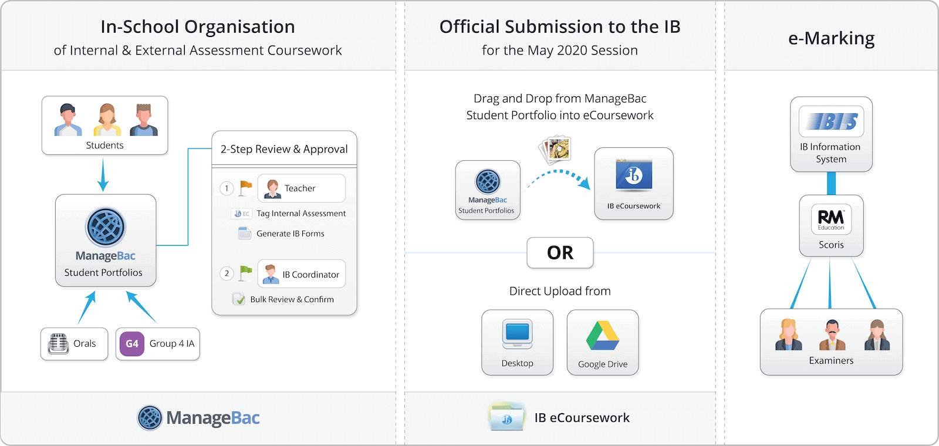Click the EC icon beside Tag Internal Assessment
Screen dimensions: 939x446
(x=241, y=214)
